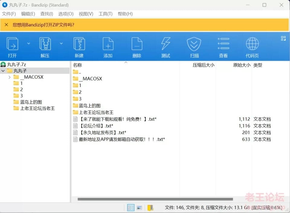Select folder 2 in left tree

click(21, 90)
